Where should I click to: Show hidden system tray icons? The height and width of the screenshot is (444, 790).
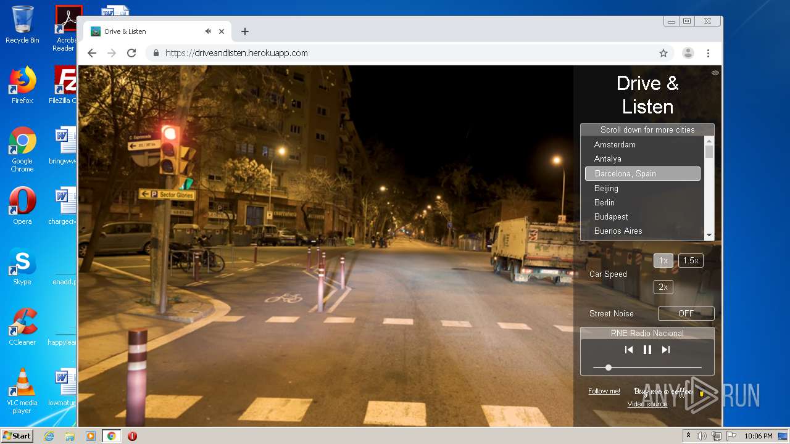pos(688,436)
